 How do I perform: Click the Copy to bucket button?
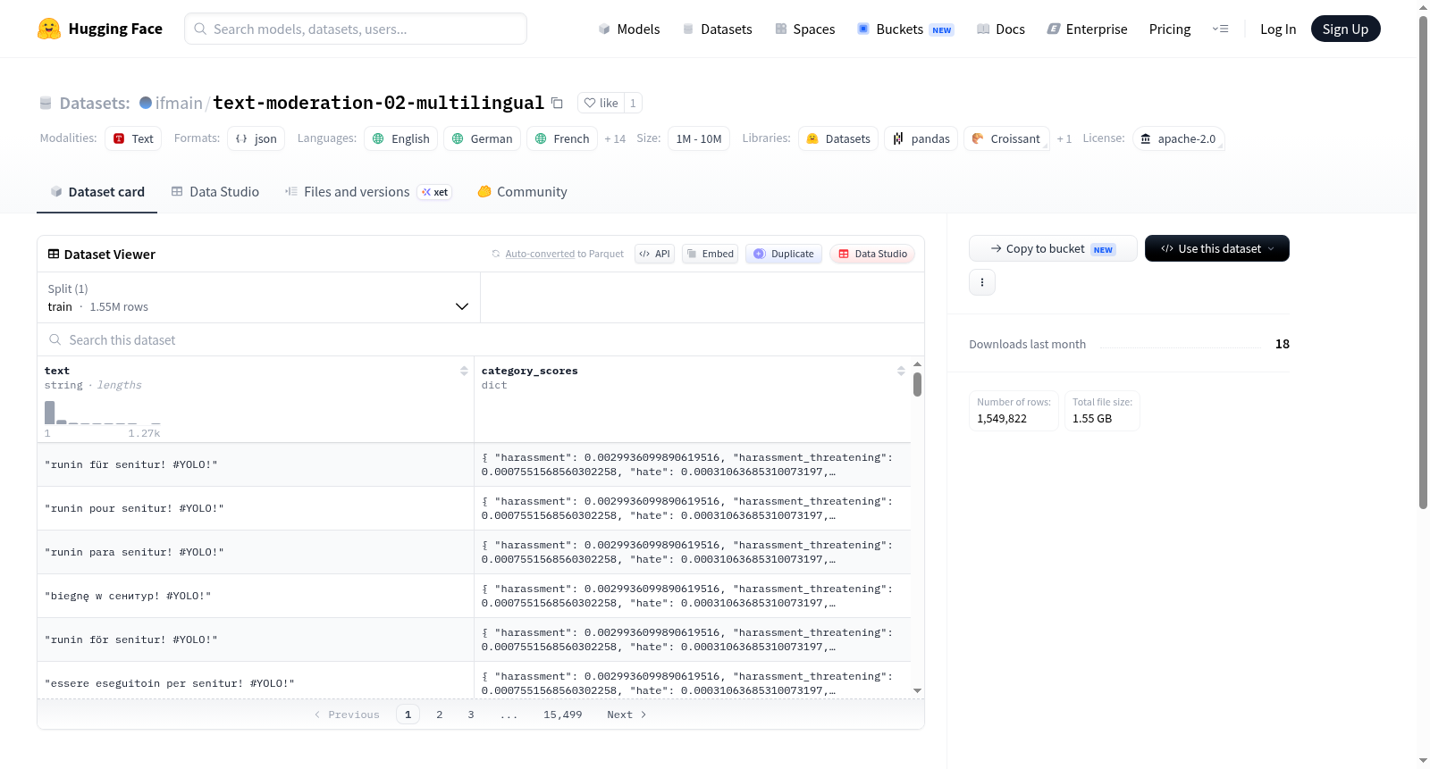[x=1053, y=248]
